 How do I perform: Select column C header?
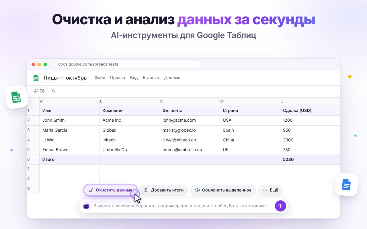tap(190, 101)
